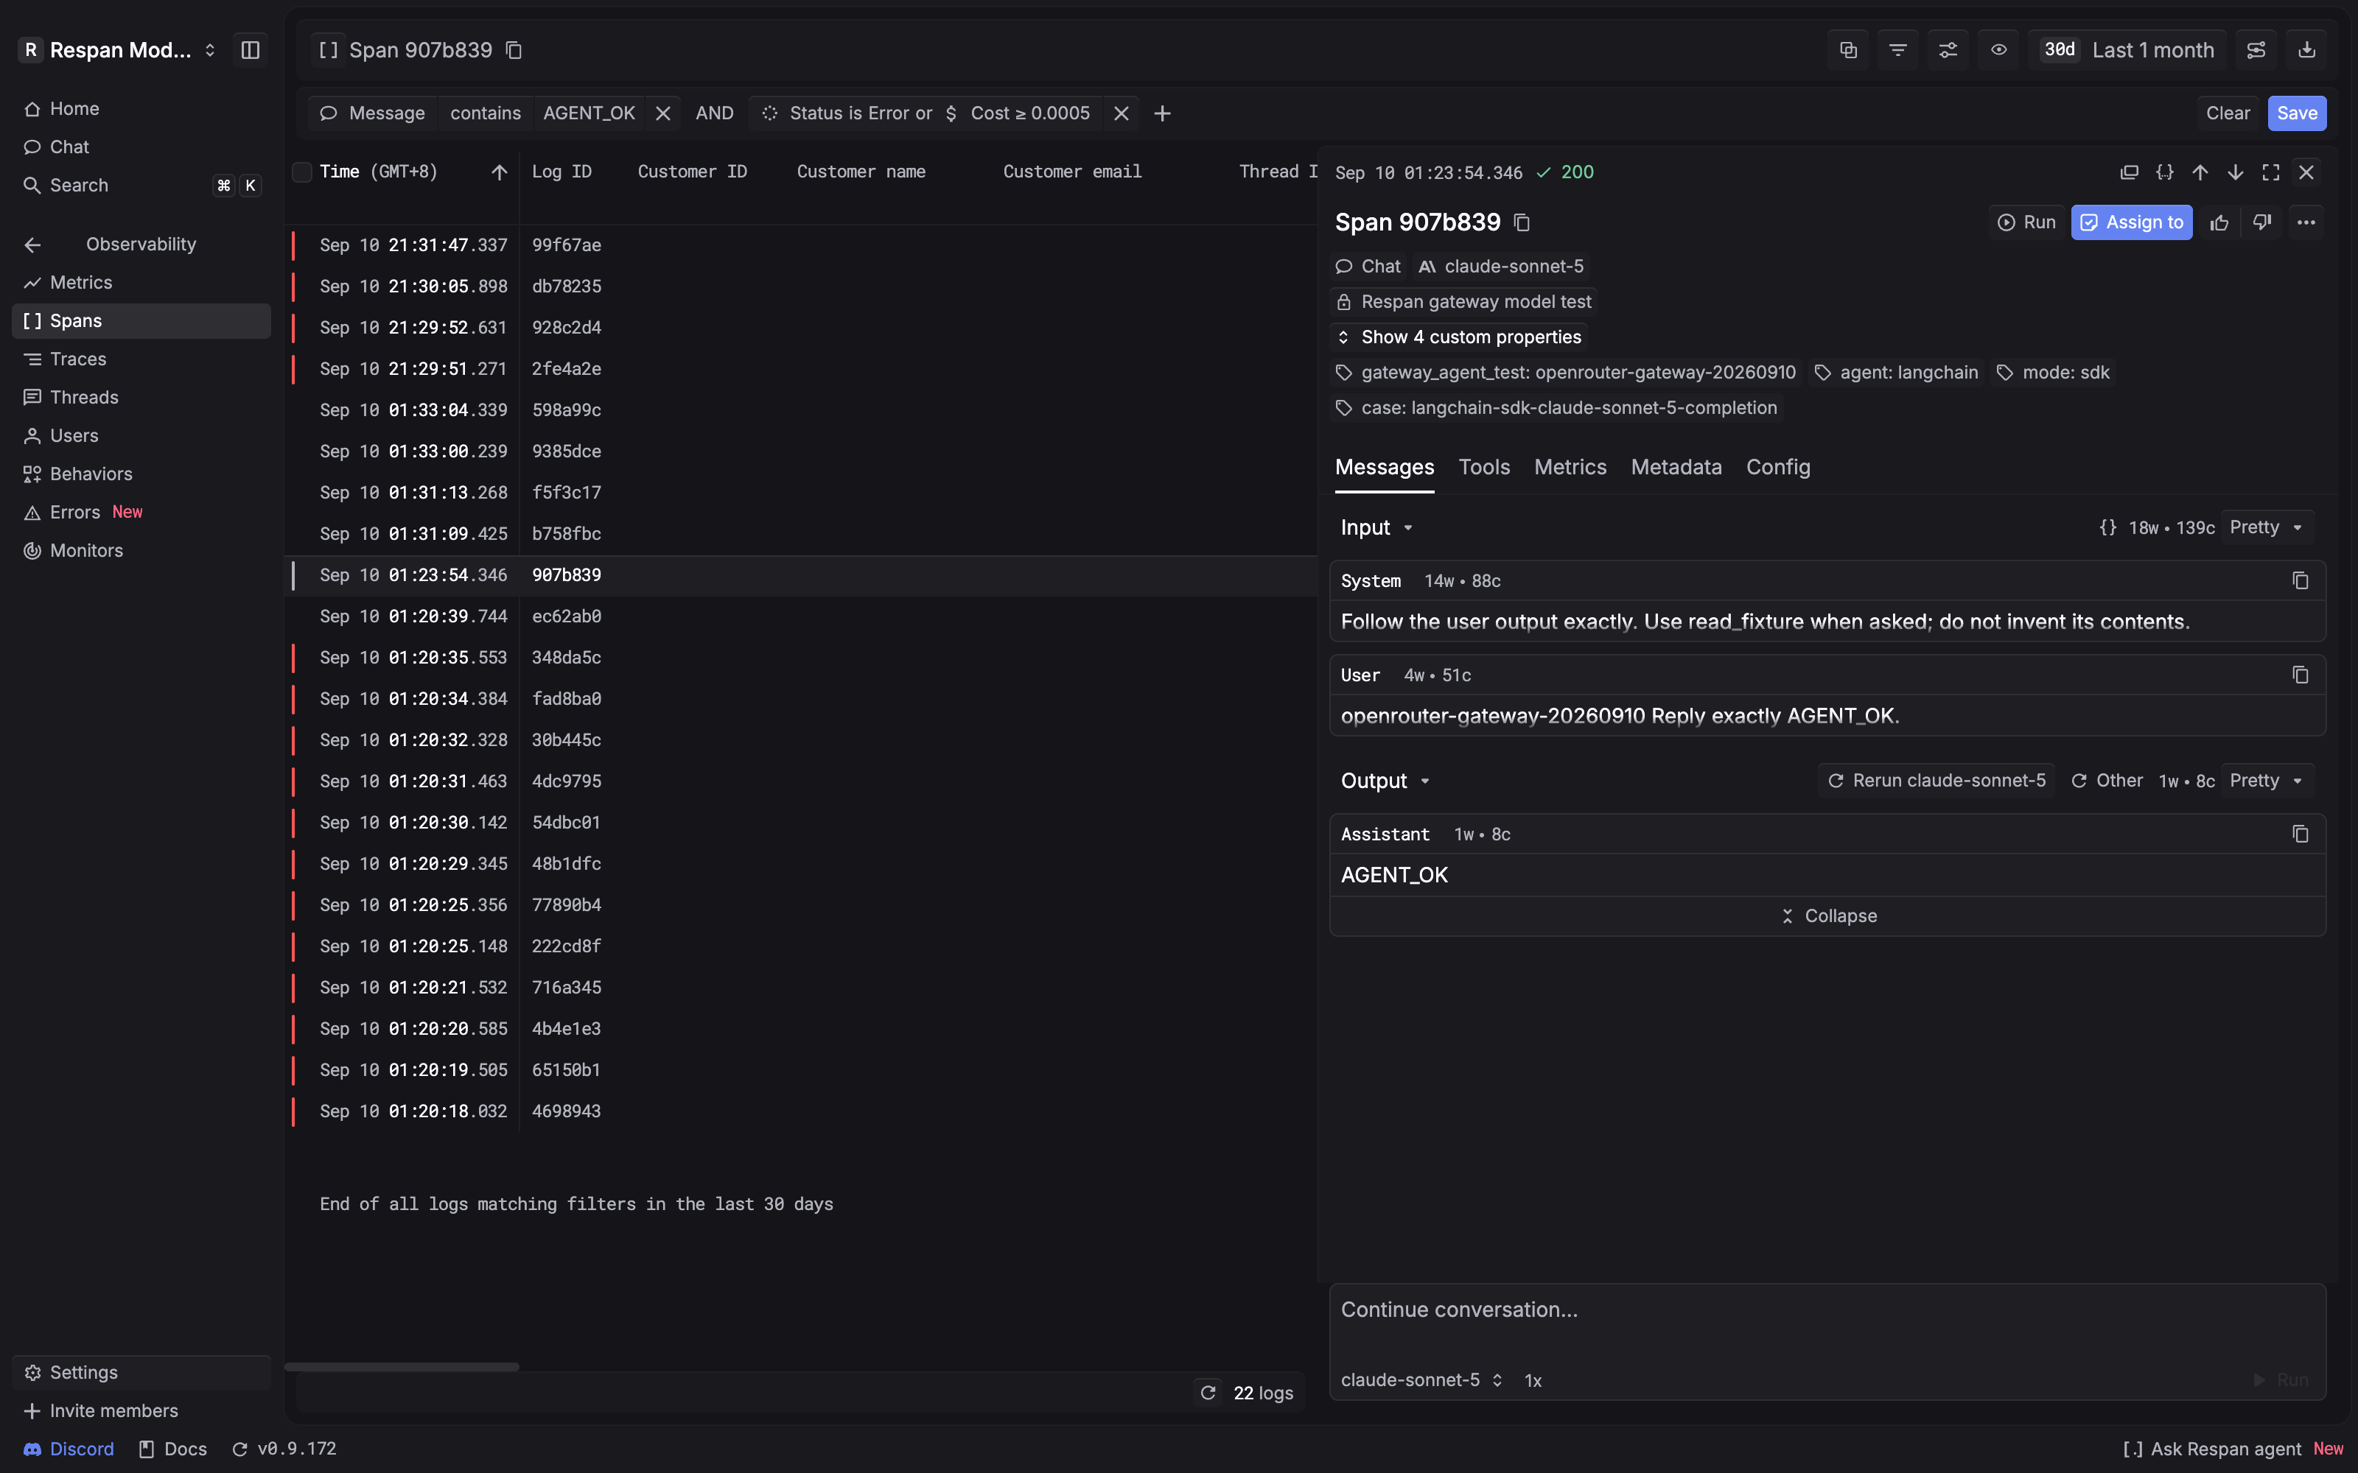Screen dimensions: 2358x1473
Task: Click the download export icon
Action: tap(2306, 49)
